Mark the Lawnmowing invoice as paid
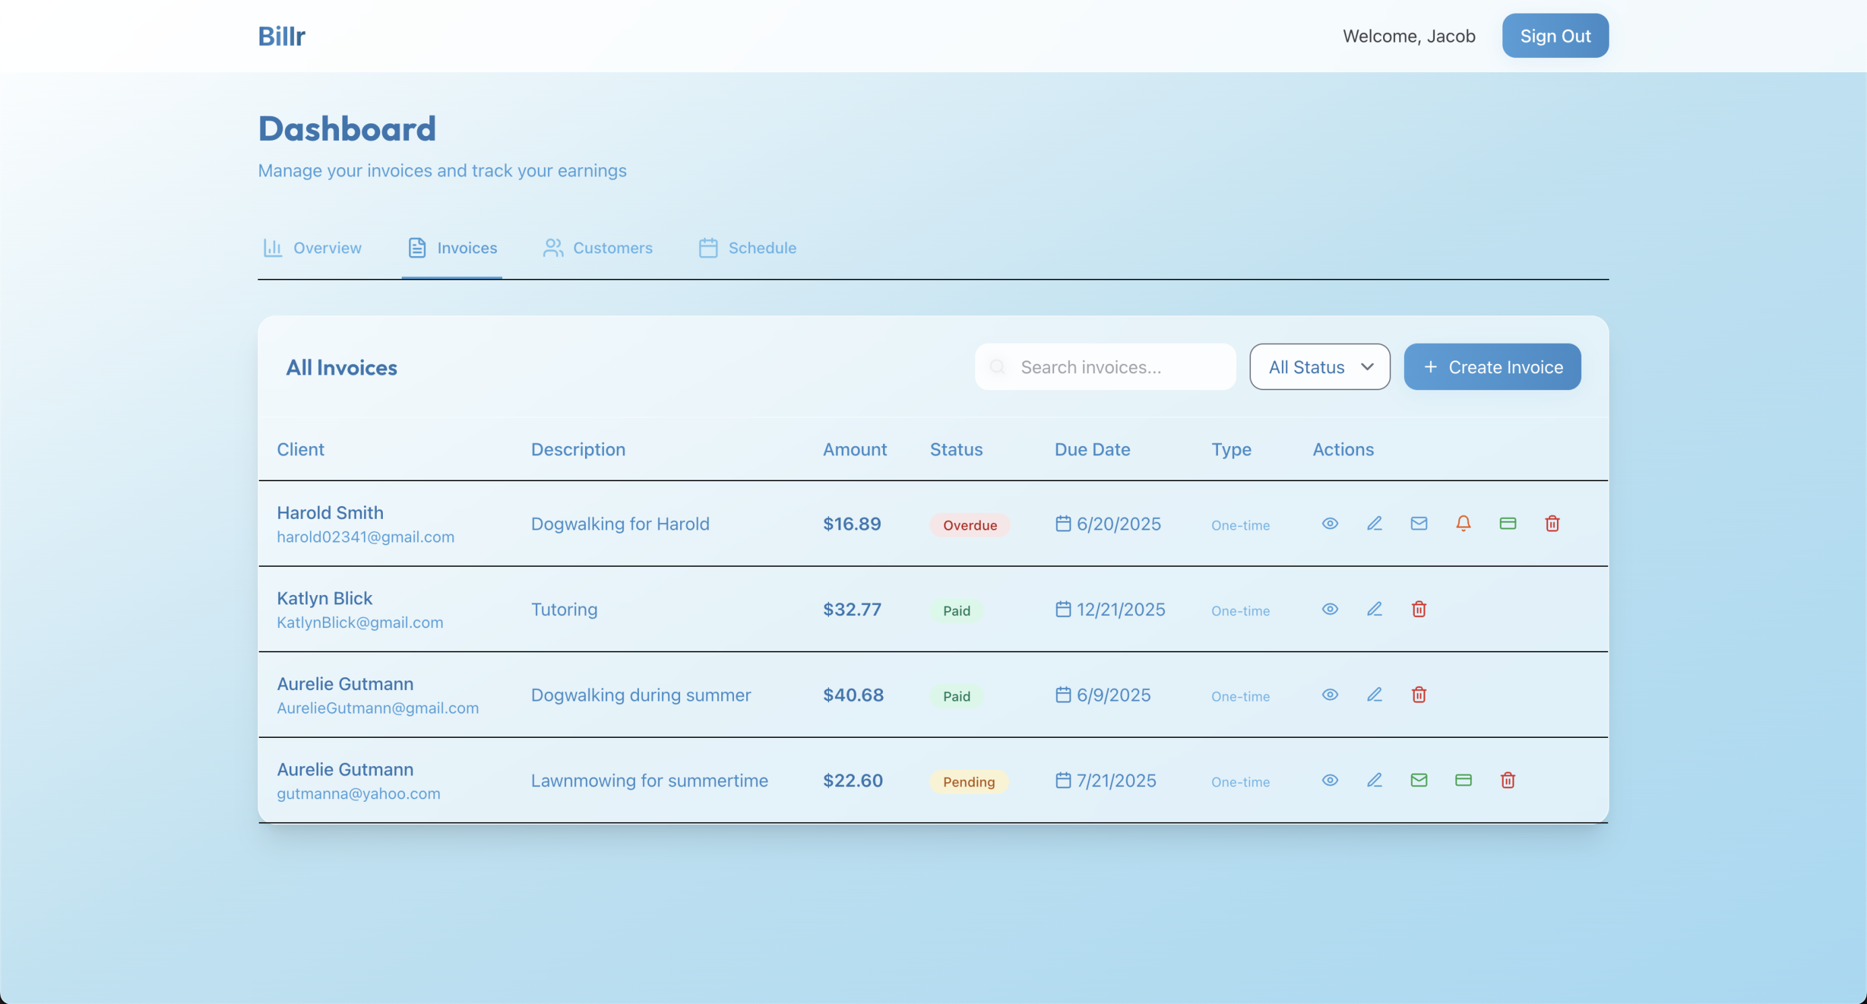 [1463, 780]
